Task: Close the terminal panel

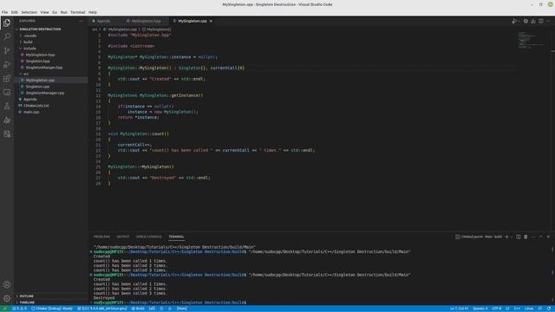Action: 548,237
